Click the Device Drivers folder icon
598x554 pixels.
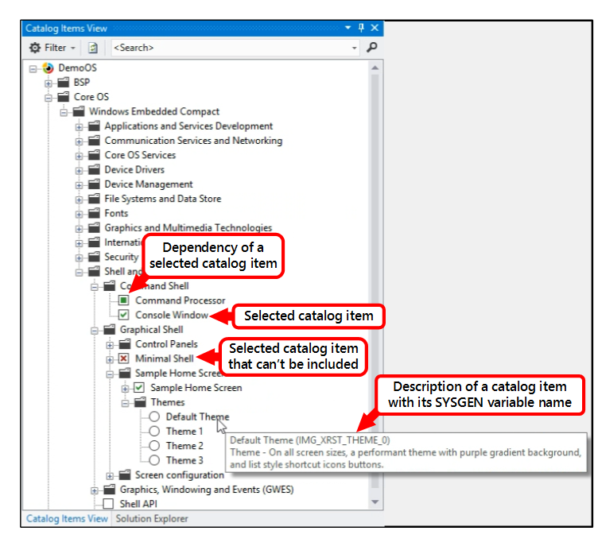point(94,169)
